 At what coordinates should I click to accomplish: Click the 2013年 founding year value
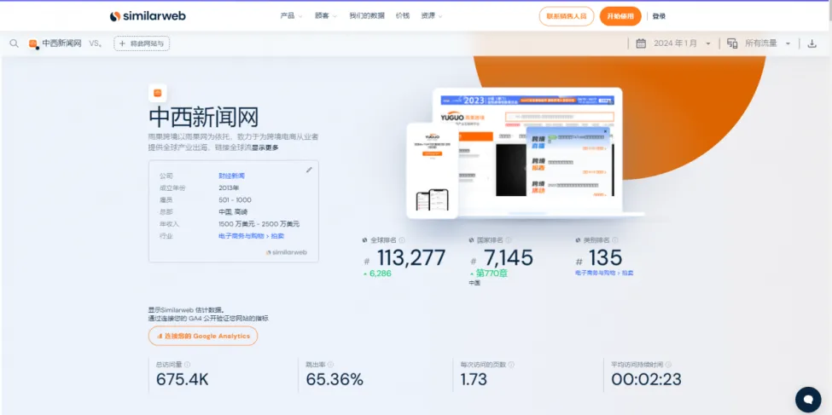click(229, 188)
